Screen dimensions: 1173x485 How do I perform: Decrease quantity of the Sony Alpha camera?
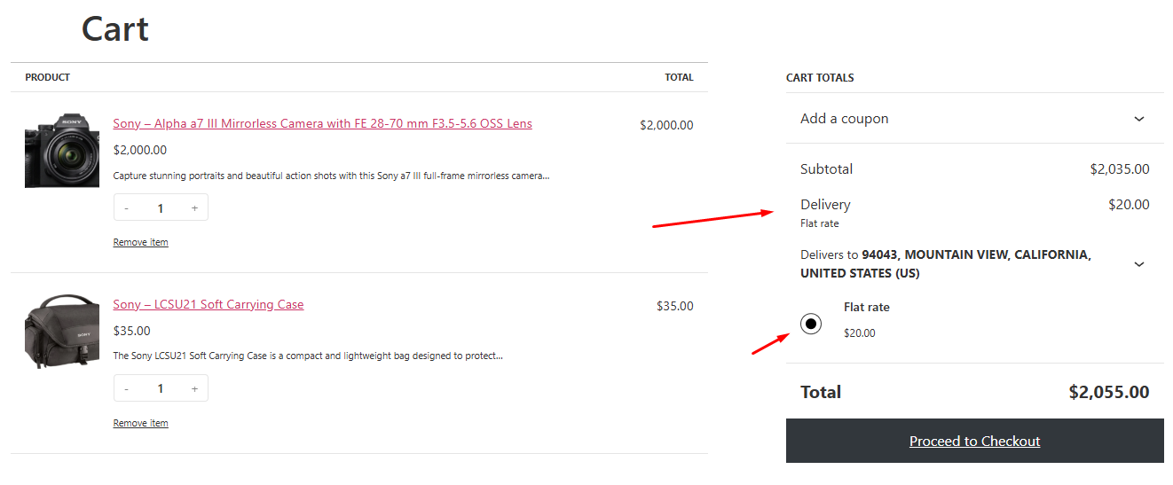tap(127, 207)
